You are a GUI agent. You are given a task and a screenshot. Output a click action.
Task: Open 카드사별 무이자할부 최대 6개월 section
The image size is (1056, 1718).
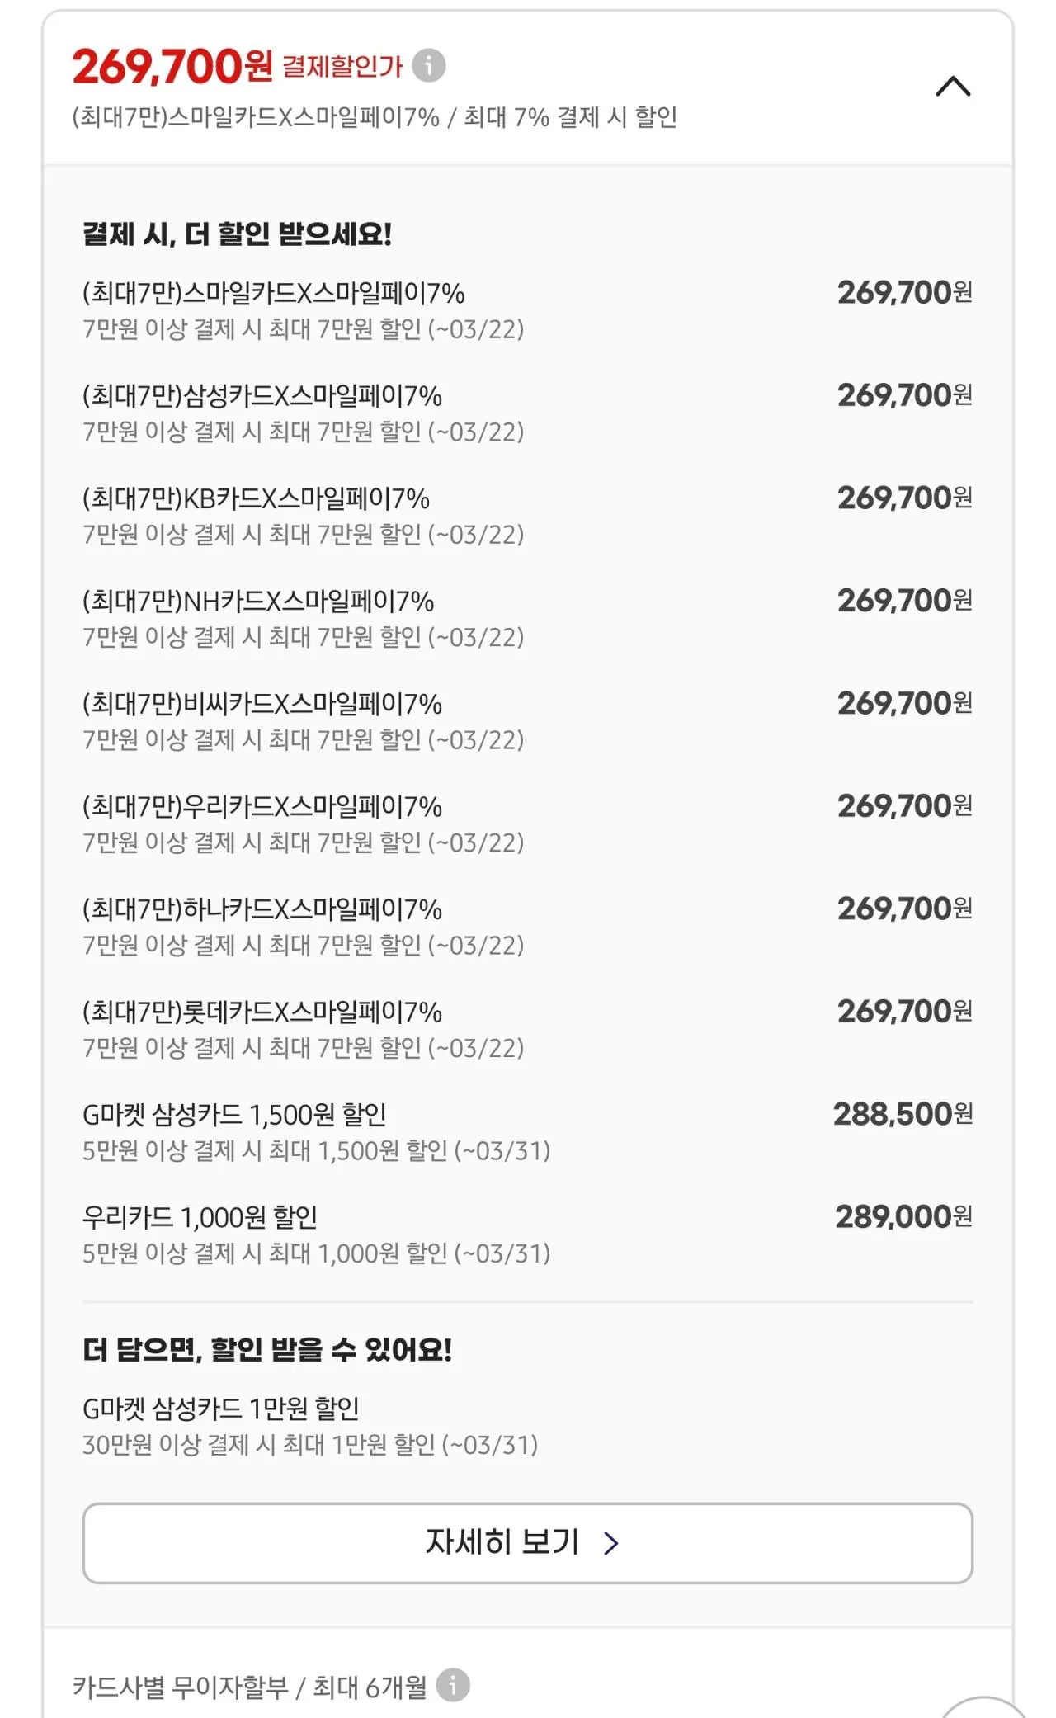[x=249, y=1687]
